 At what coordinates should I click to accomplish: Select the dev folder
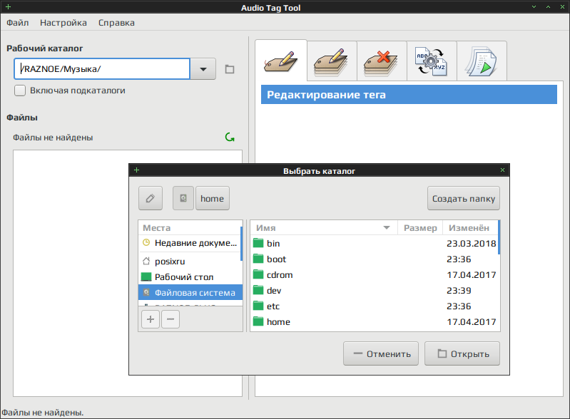[x=375, y=291]
